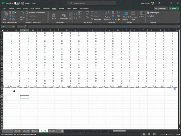This screenshot has width=181, height=136.
Task: Toggle the AutoSave switch
Action: click(17, 3)
